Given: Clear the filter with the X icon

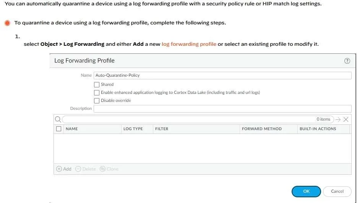Looking at the screenshot, I should 346,119.
